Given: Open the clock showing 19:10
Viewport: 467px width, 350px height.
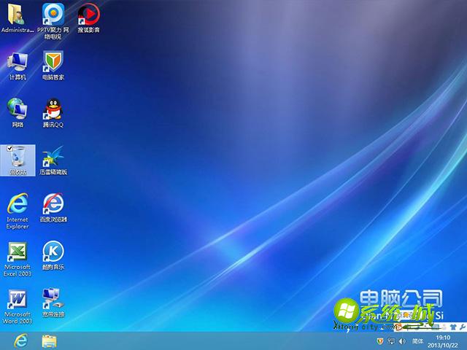Looking at the screenshot, I should 443,341.
